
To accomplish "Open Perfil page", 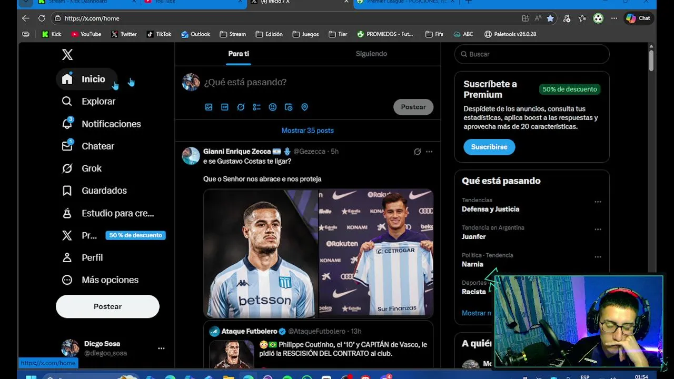I will pyautogui.click(x=82, y=257).
